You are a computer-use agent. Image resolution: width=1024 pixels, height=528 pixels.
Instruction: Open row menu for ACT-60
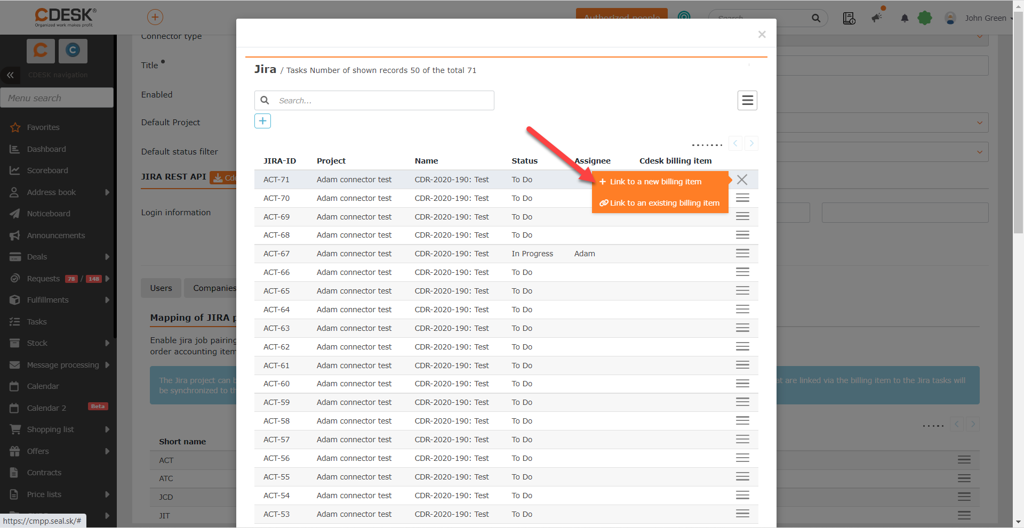[x=742, y=384]
